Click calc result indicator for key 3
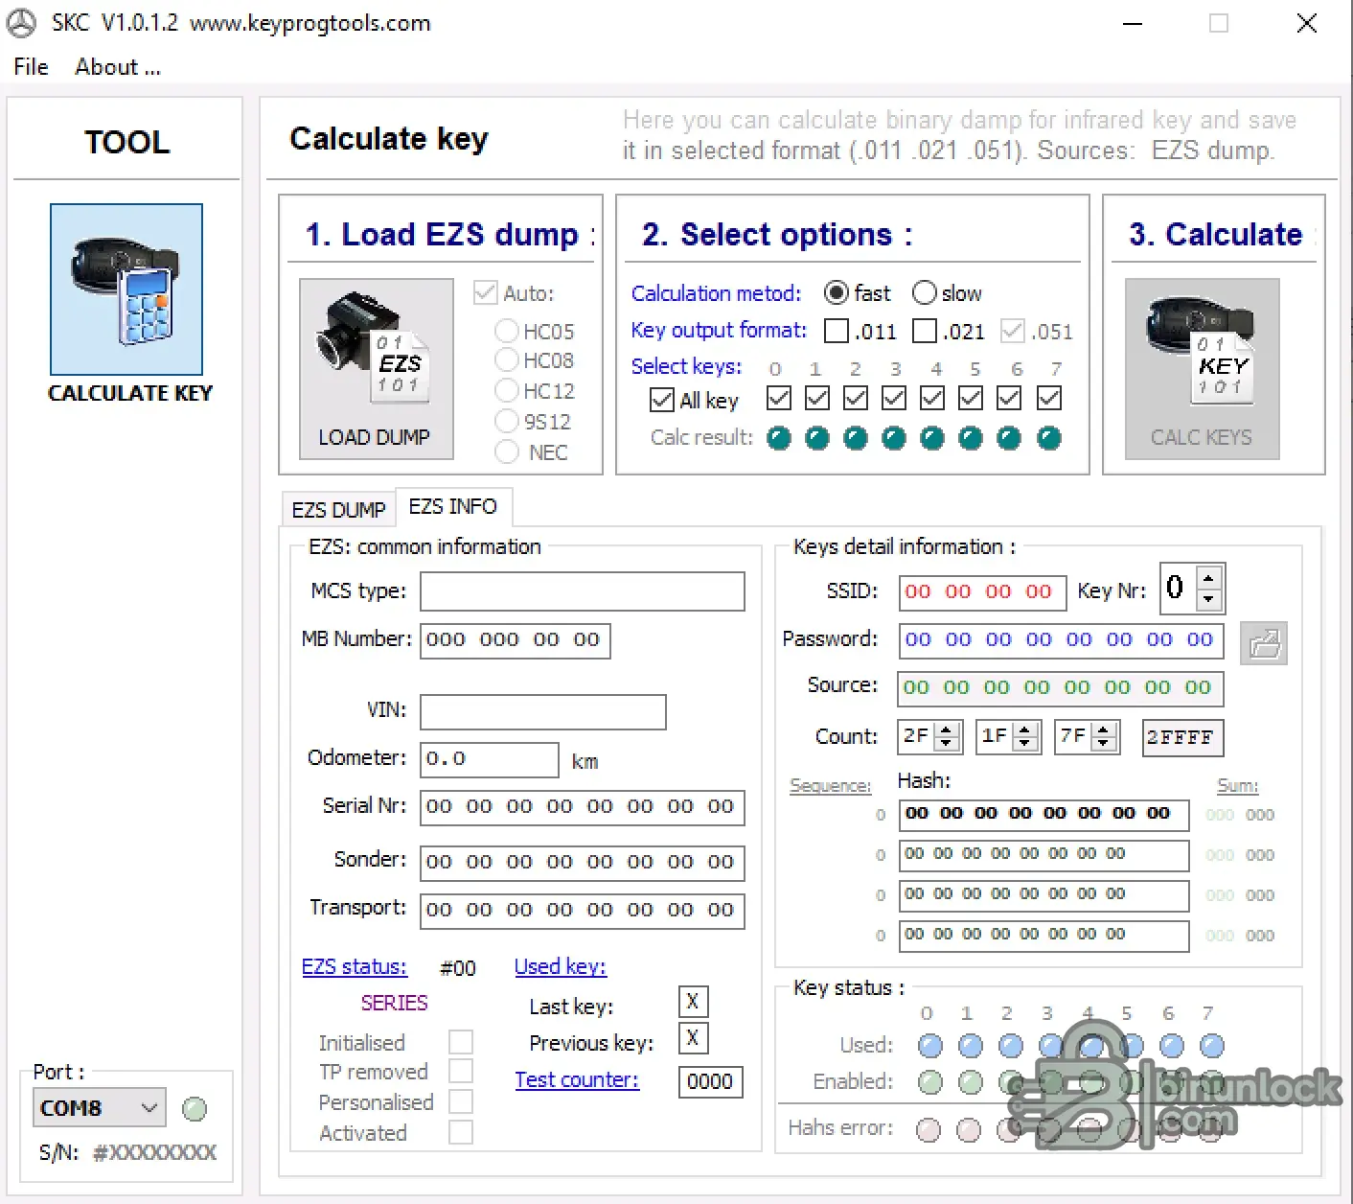The height and width of the screenshot is (1204, 1353). click(x=894, y=439)
